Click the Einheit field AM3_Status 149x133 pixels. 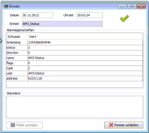point(62,24)
